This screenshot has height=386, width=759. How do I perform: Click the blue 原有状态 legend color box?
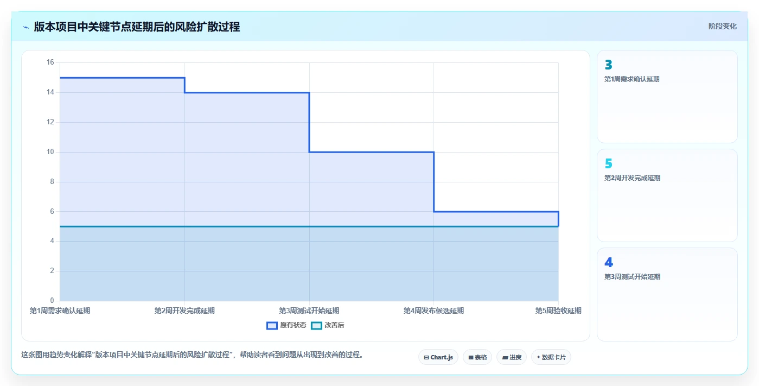pyautogui.click(x=272, y=325)
